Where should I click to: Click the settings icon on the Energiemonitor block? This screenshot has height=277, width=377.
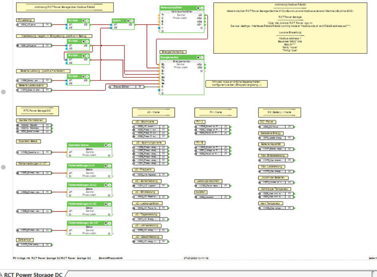[198, 57]
